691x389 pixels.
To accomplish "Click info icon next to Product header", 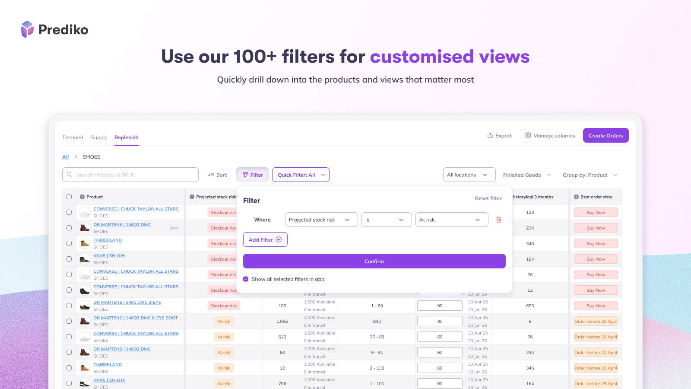I will coord(82,197).
